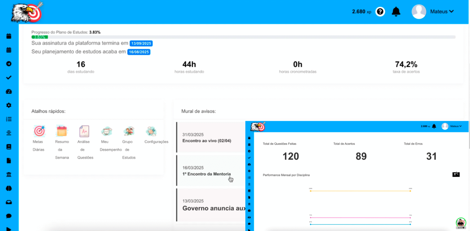Click the question mark help icon in main header
This screenshot has height=231, width=470.
(380, 12)
